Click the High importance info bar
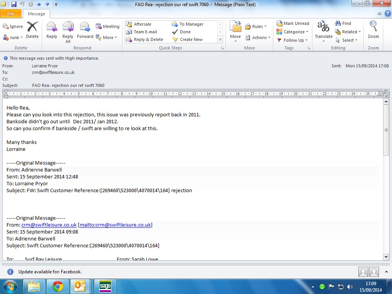 (52, 58)
